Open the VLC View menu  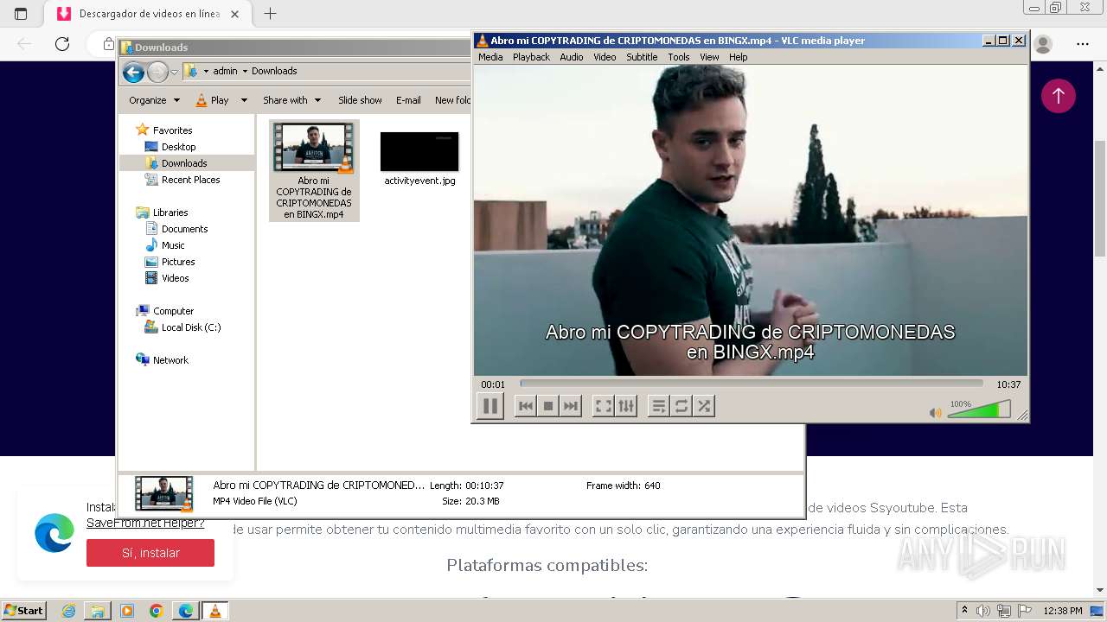coord(709,57)
